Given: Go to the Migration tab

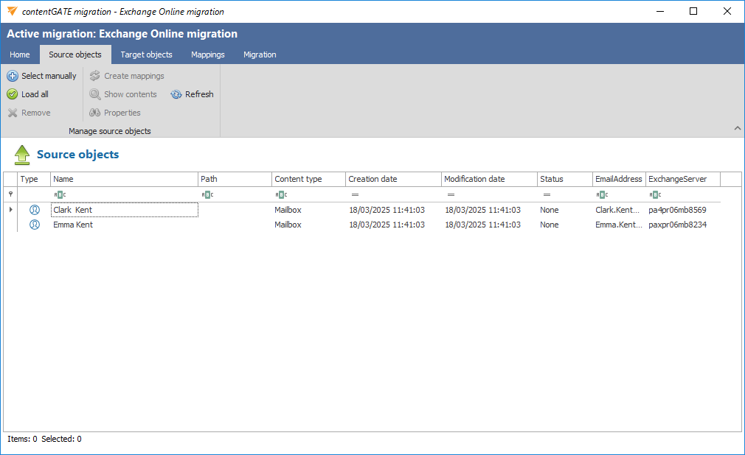Looking at the screenshot, I should (x=260, y=54).
